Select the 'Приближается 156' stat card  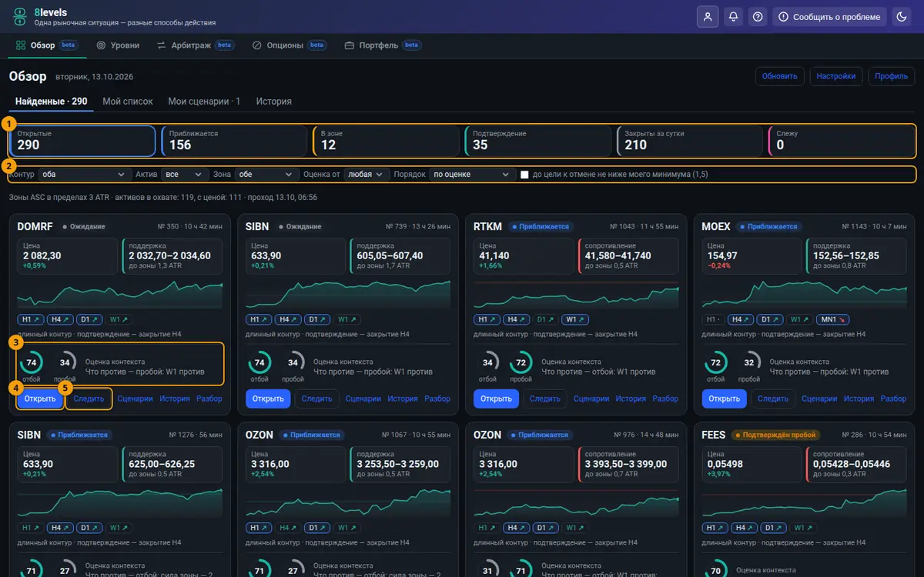tap(234, 140)
